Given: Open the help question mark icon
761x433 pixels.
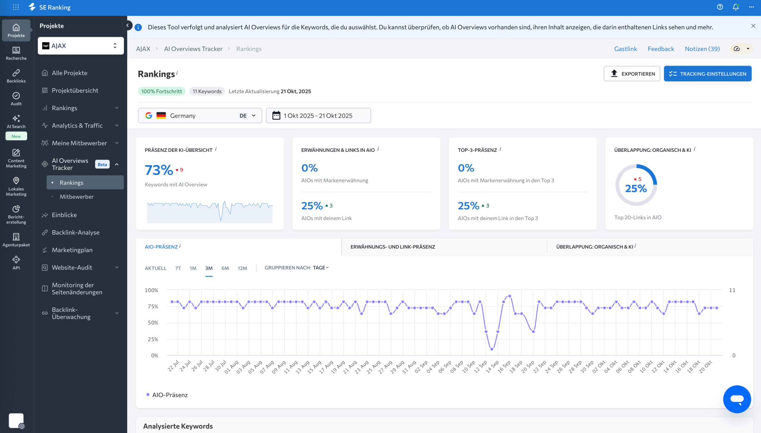Looking at the screenshot, I should (x=720, y=7).
